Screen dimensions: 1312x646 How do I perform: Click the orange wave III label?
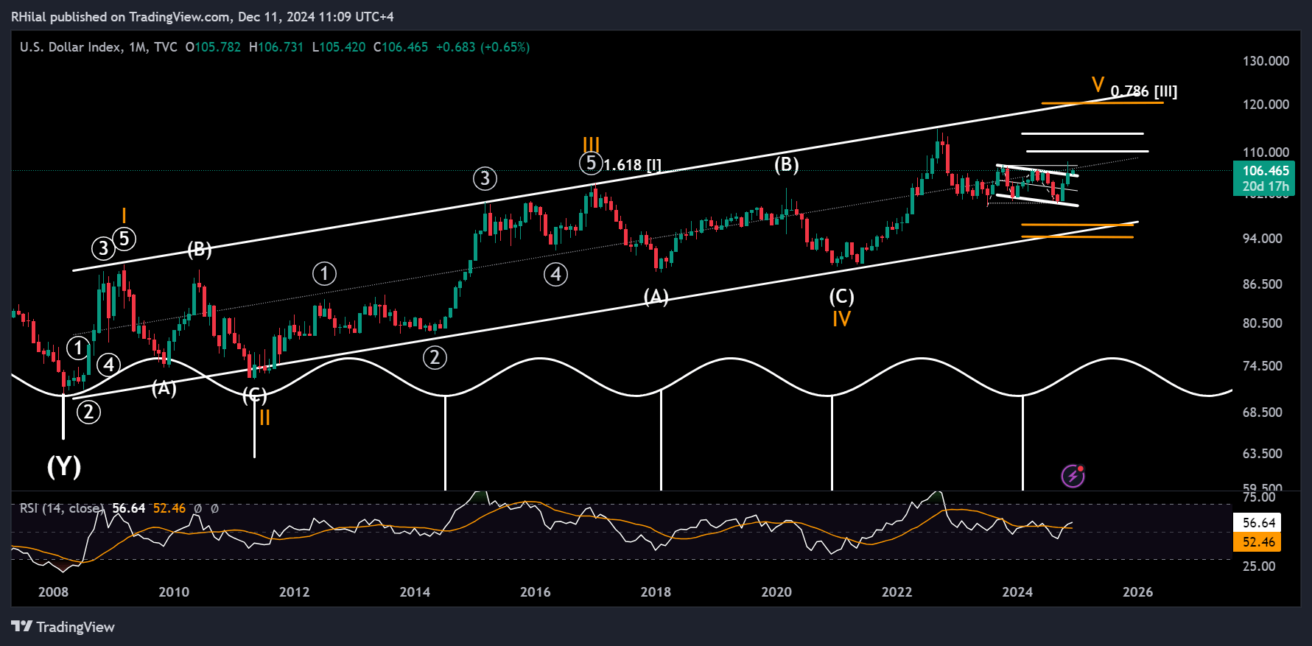[x=591, y=144]
